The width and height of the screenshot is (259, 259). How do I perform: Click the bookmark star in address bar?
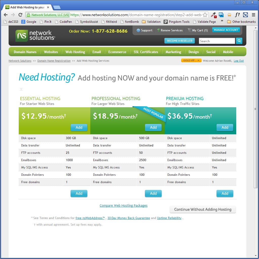click(x=205, y=15)
